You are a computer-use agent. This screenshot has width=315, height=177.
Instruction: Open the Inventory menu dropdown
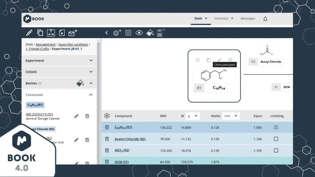coord(223,18)
